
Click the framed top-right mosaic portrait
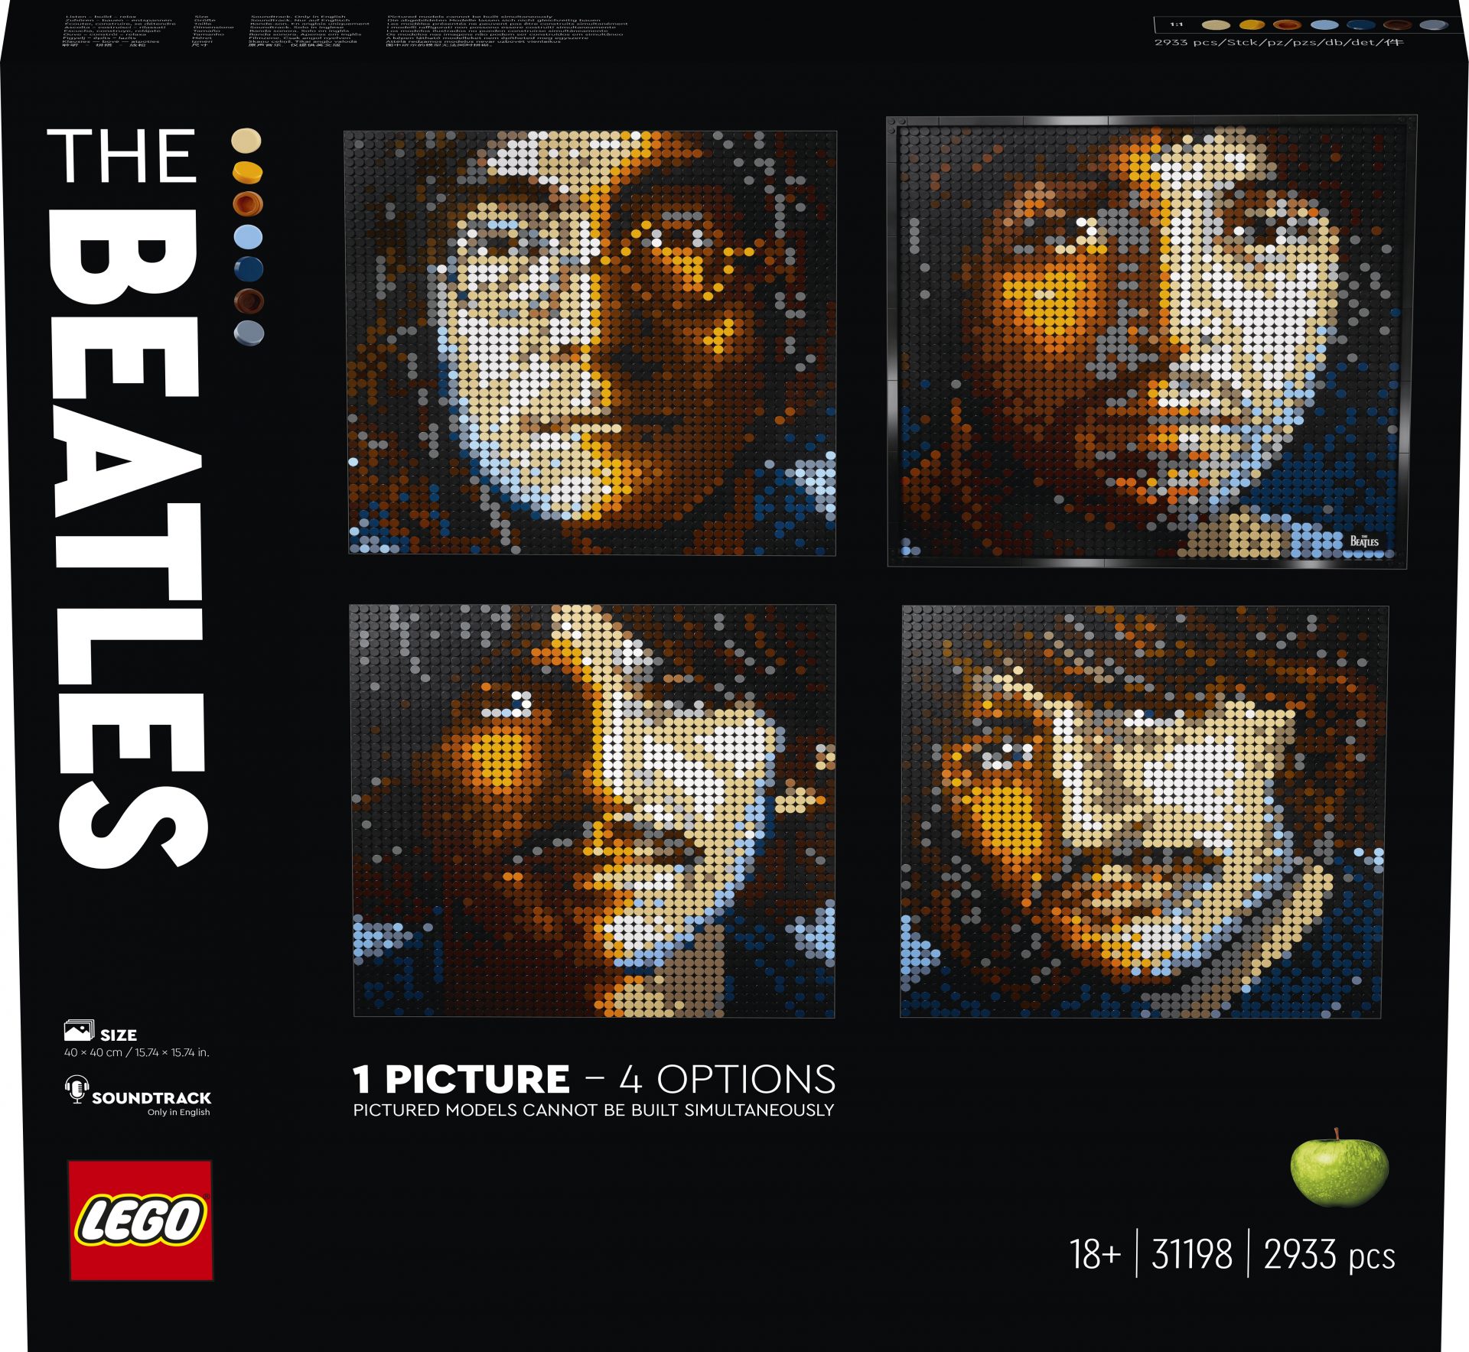coord(1151,342)
